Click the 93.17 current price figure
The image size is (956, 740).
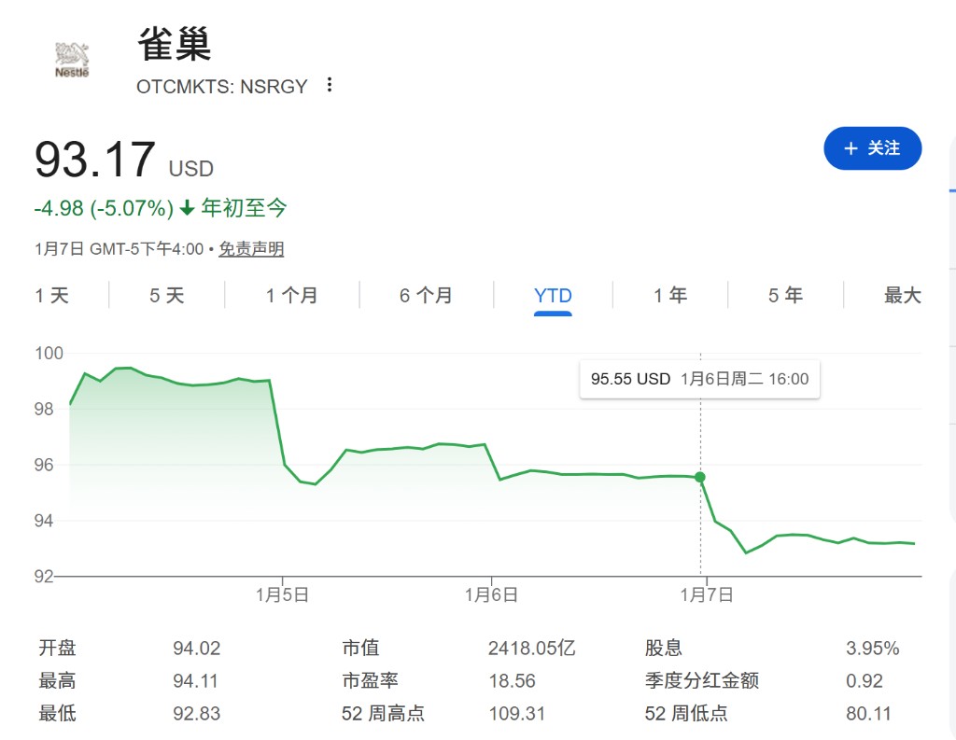coord(94,160)
